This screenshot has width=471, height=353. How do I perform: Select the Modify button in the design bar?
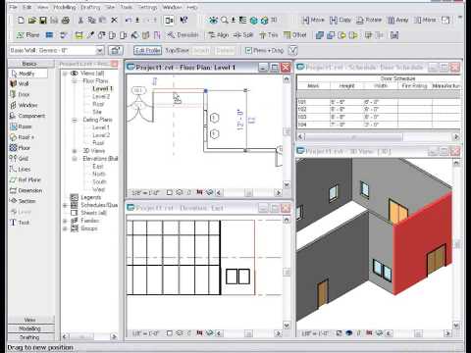point(27,74)
